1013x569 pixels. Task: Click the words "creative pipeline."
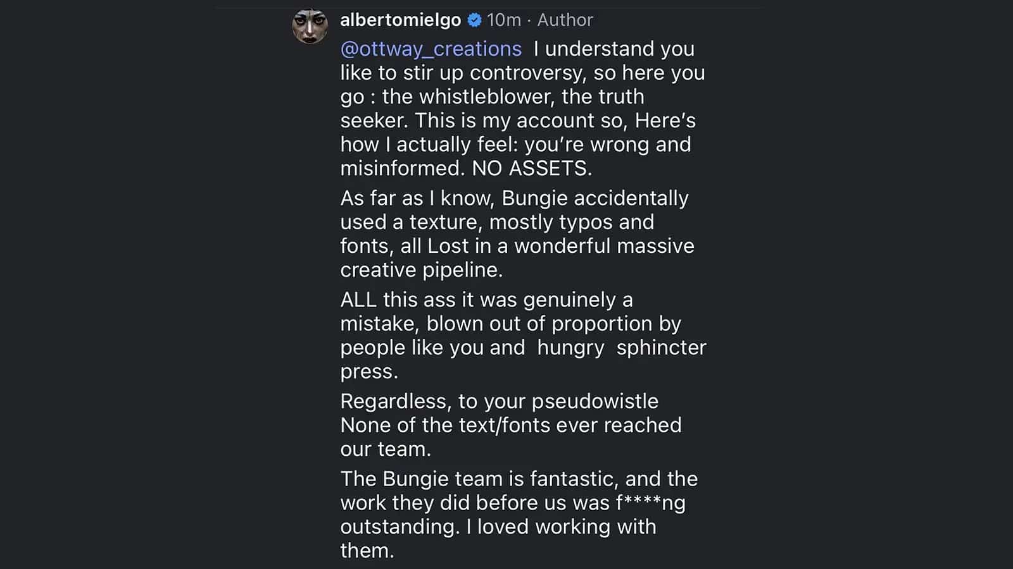(421, 270)
